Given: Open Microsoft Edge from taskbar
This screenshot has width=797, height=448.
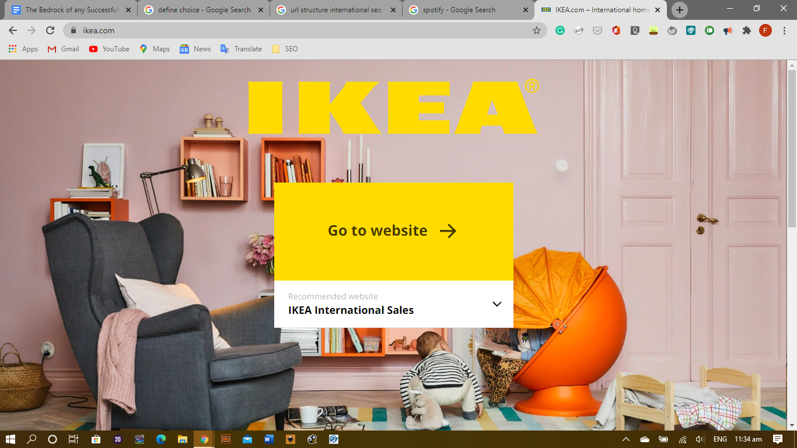Looking at the screenshot, I should tap(161, 439).
